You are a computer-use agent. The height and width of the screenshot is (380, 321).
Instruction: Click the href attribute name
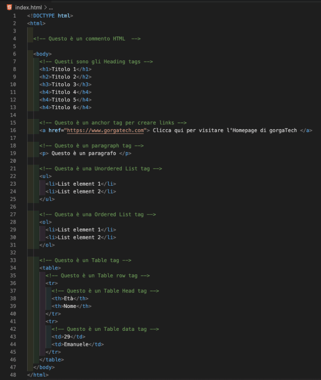[55, 131]
